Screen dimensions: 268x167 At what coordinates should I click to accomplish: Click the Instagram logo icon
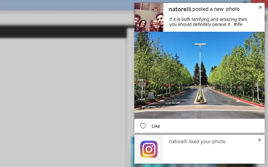(x=149, y=149)
